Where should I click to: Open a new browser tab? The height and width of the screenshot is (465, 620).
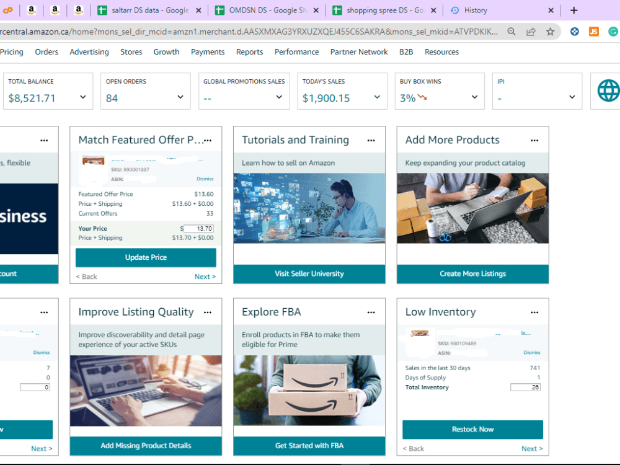tap(573, 11)
